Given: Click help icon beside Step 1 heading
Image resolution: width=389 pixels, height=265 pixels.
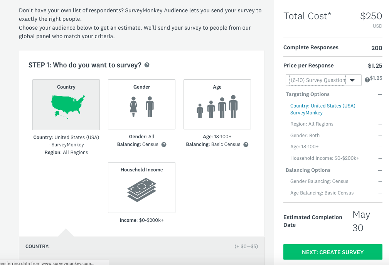Looking at the screenshot, I should 147,65.
